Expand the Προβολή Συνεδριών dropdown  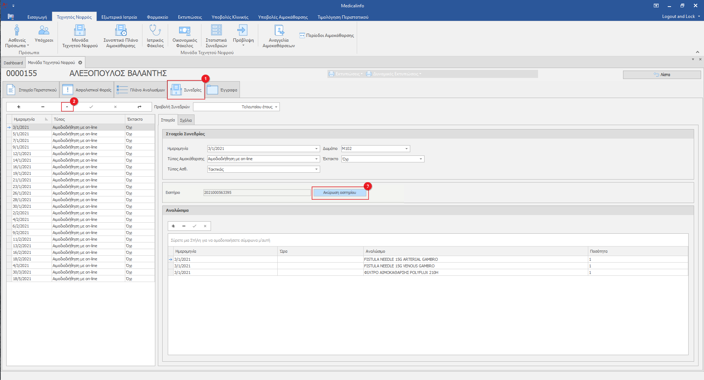tap(276, 107)
